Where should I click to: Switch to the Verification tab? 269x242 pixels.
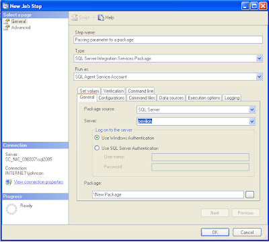(114, 91)
